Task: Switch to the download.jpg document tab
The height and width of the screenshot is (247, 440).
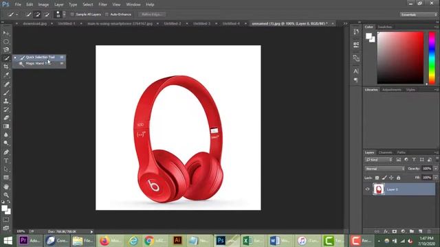Action: click(x=35, y=23)
